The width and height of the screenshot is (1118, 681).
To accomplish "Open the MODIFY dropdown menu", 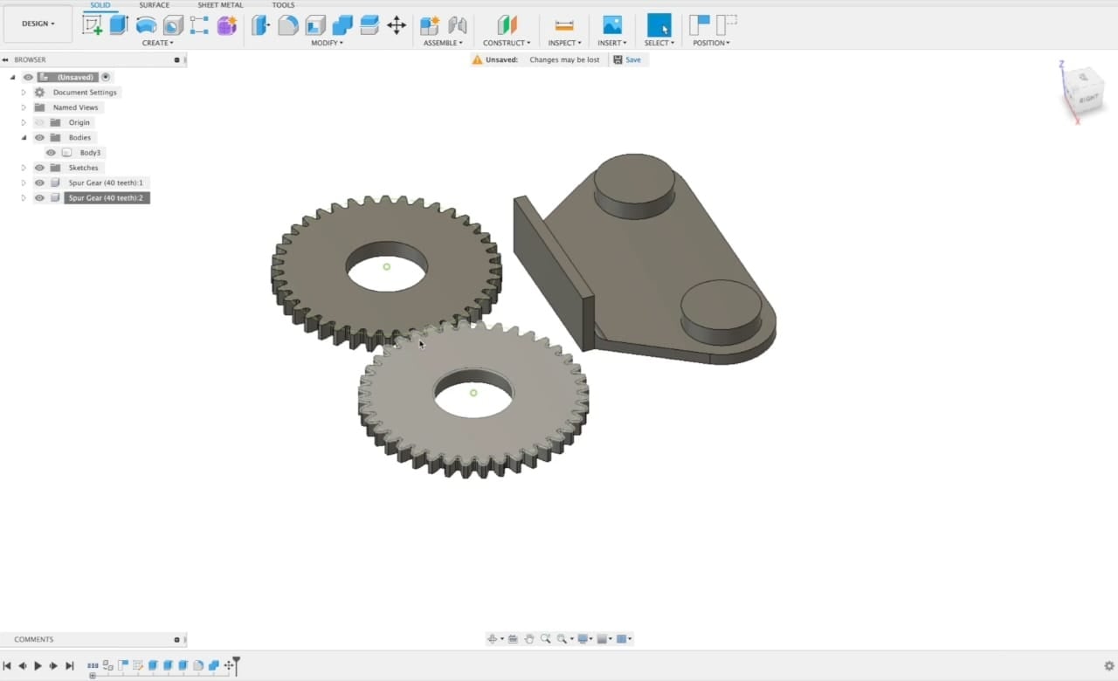I will pyautogui.click(x=328, y=43).
